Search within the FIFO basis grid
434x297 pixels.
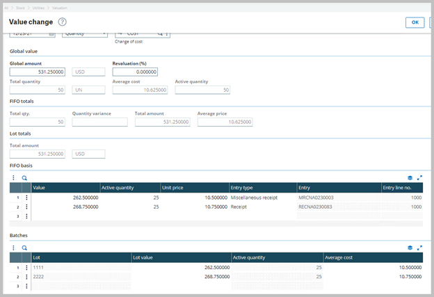pyautogui.click(x=24, y=178)
